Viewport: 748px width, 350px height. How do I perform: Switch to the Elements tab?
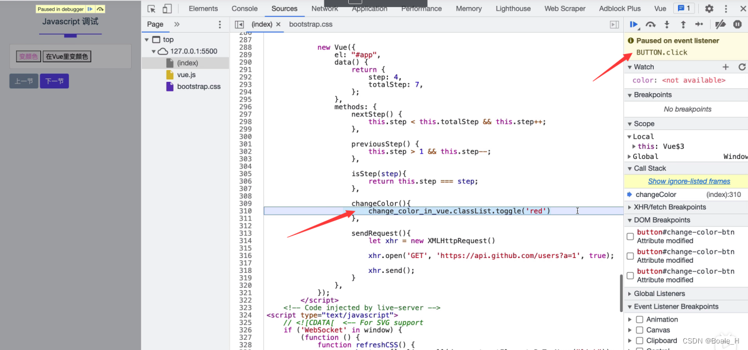click(x=203, y=8)
